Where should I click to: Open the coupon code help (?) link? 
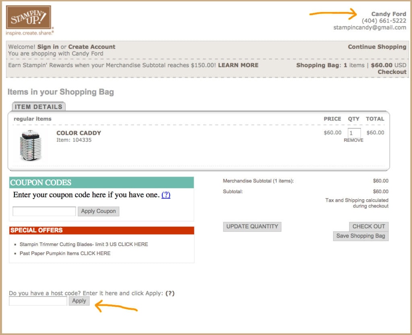pyautogui.click(x=166, y=195)
